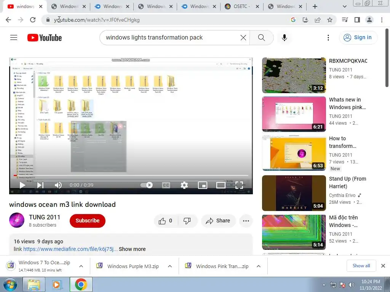Go back to previous page

click(8, 20)
